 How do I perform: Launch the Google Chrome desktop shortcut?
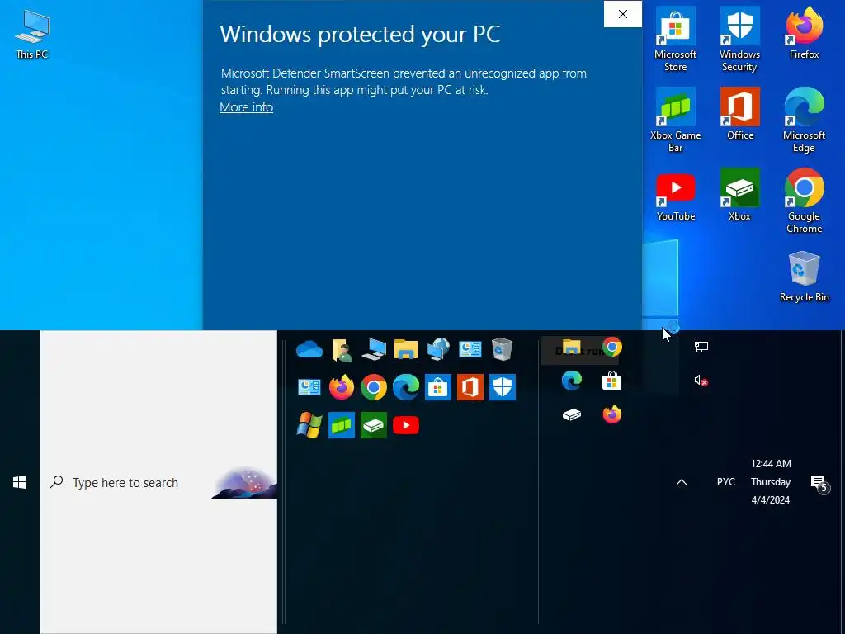click(804, 201)
